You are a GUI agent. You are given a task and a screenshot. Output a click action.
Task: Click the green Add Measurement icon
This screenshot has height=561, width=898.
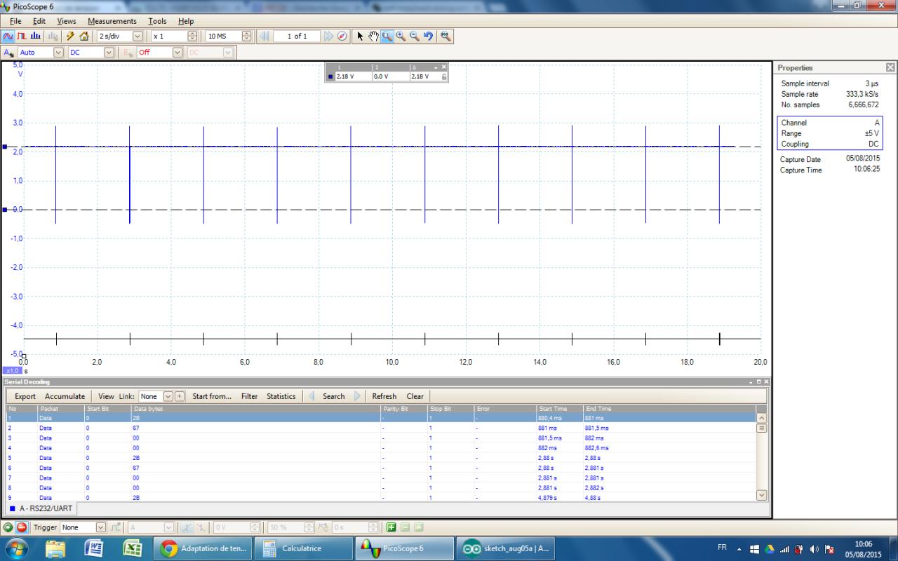tap(391, 527)
